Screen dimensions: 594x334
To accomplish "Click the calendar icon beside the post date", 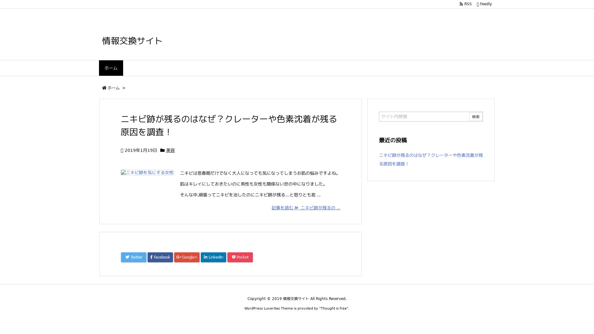I will pos(122,150).
